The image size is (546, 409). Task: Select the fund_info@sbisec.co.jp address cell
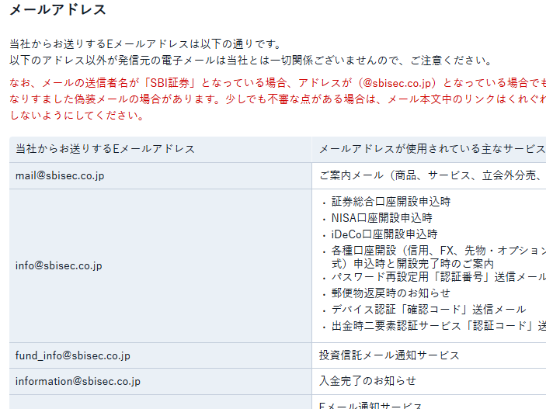point(73,355)
